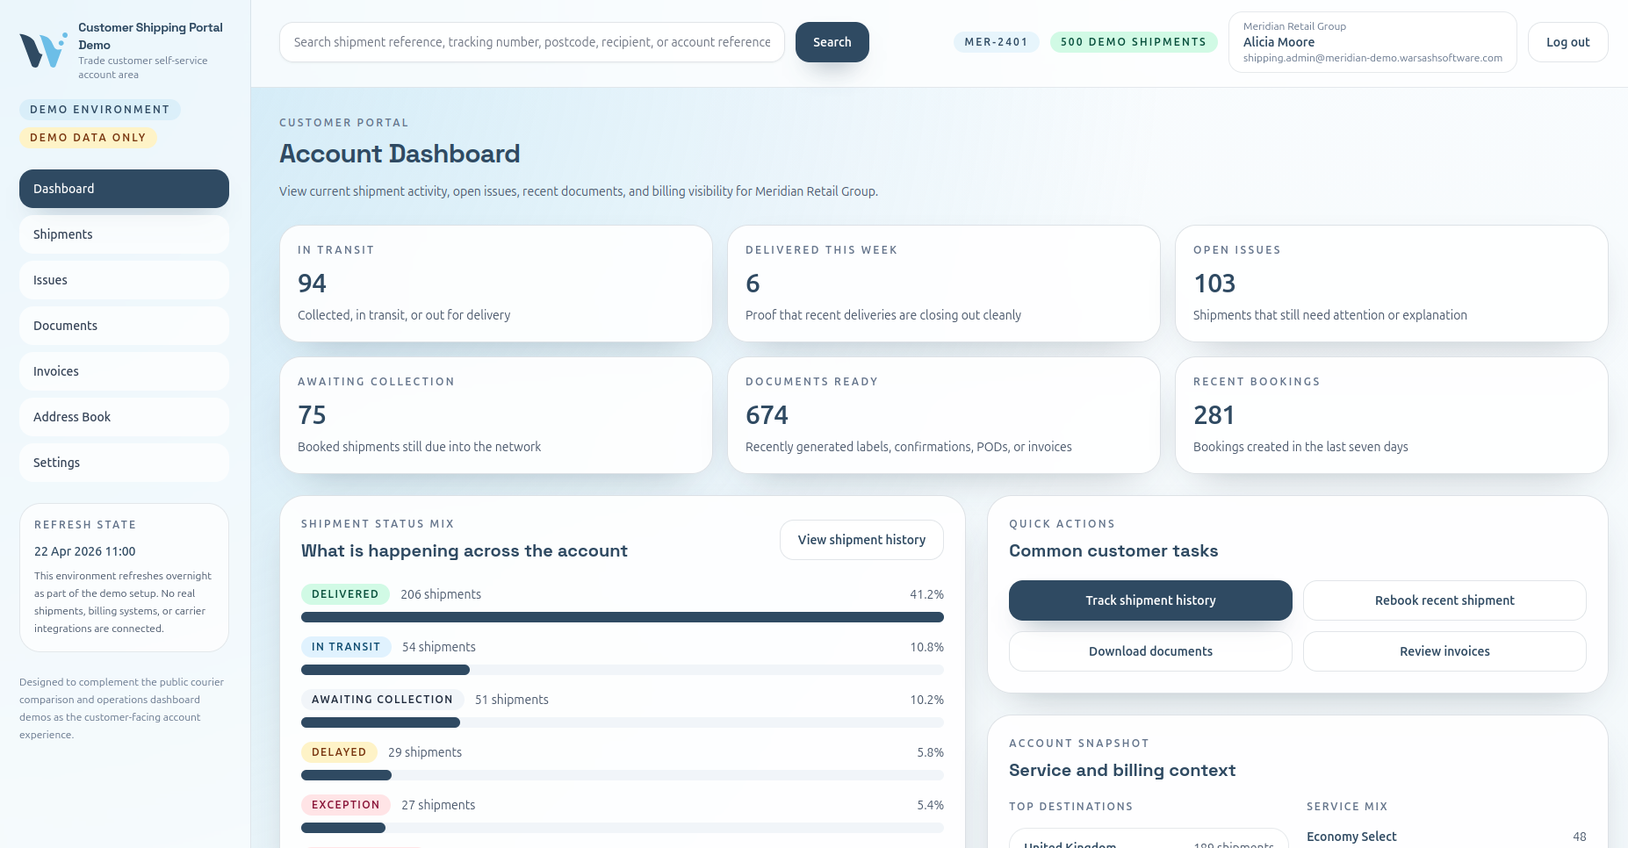Viewport: 1628px width, 848px height.
Task: Click the Delivered shipments progress bar
Action: (x=623, y=617)
